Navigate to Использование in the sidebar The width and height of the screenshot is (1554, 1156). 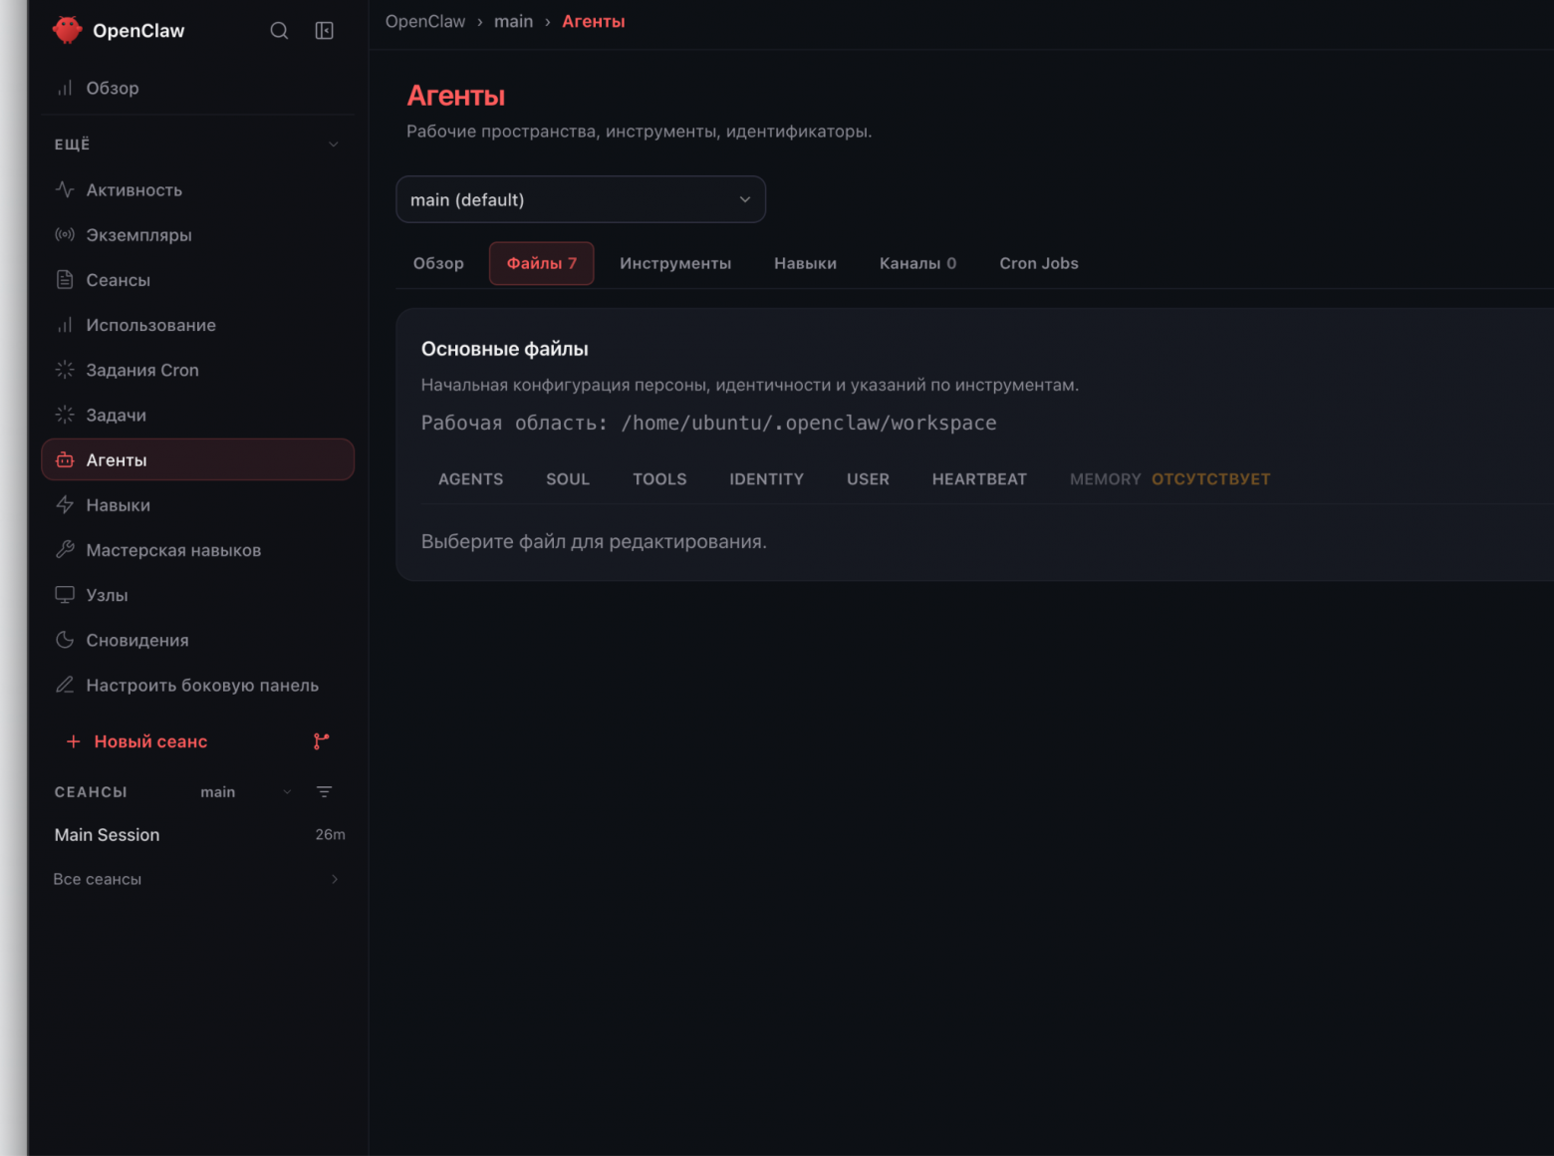tap(197, 324)
